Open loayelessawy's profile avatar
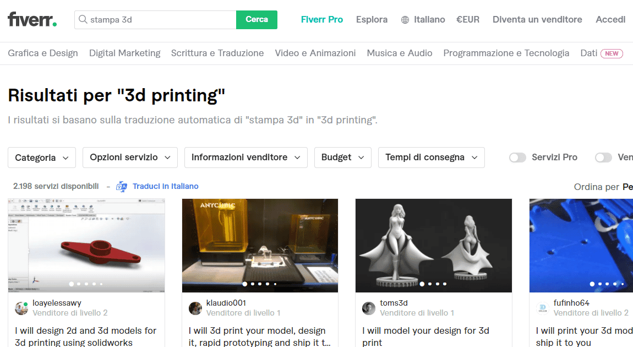Screen dimensions: 633x347 [x=21, y=308]
